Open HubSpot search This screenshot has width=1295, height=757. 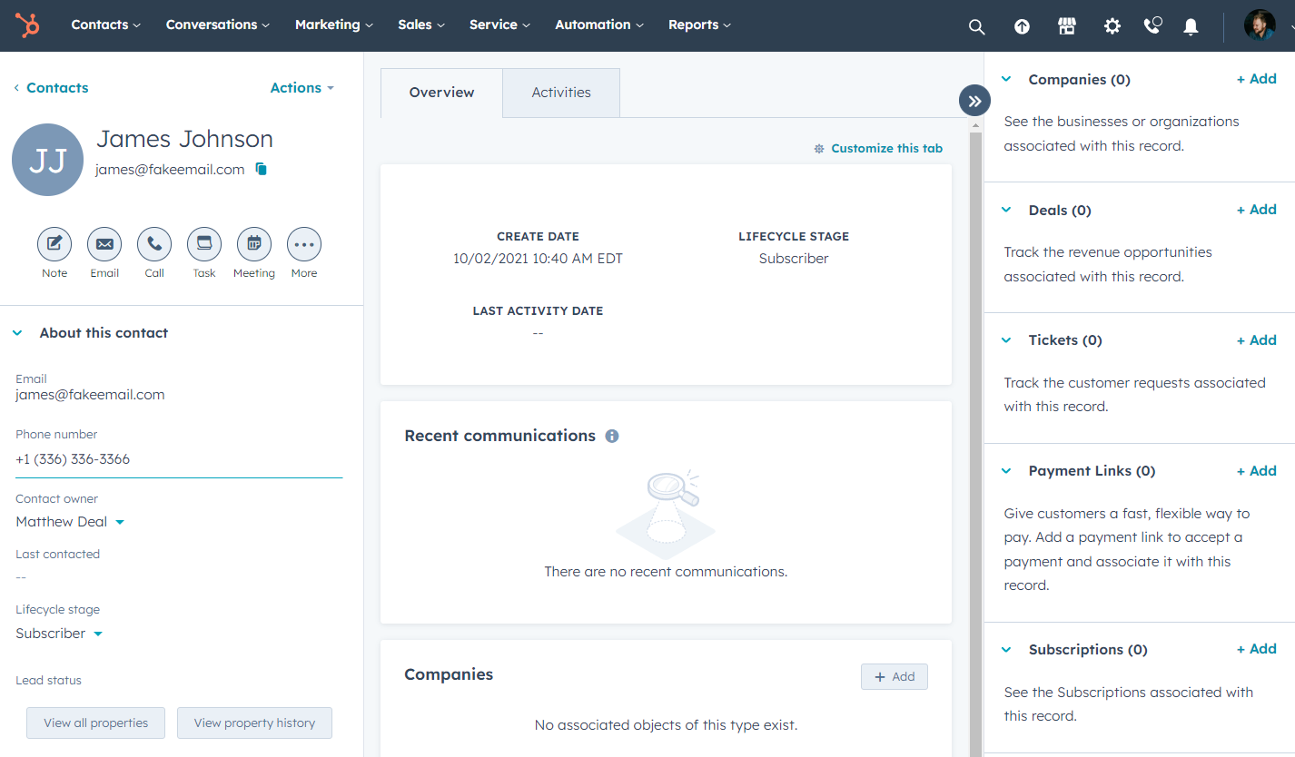click(x=976, y=26)
